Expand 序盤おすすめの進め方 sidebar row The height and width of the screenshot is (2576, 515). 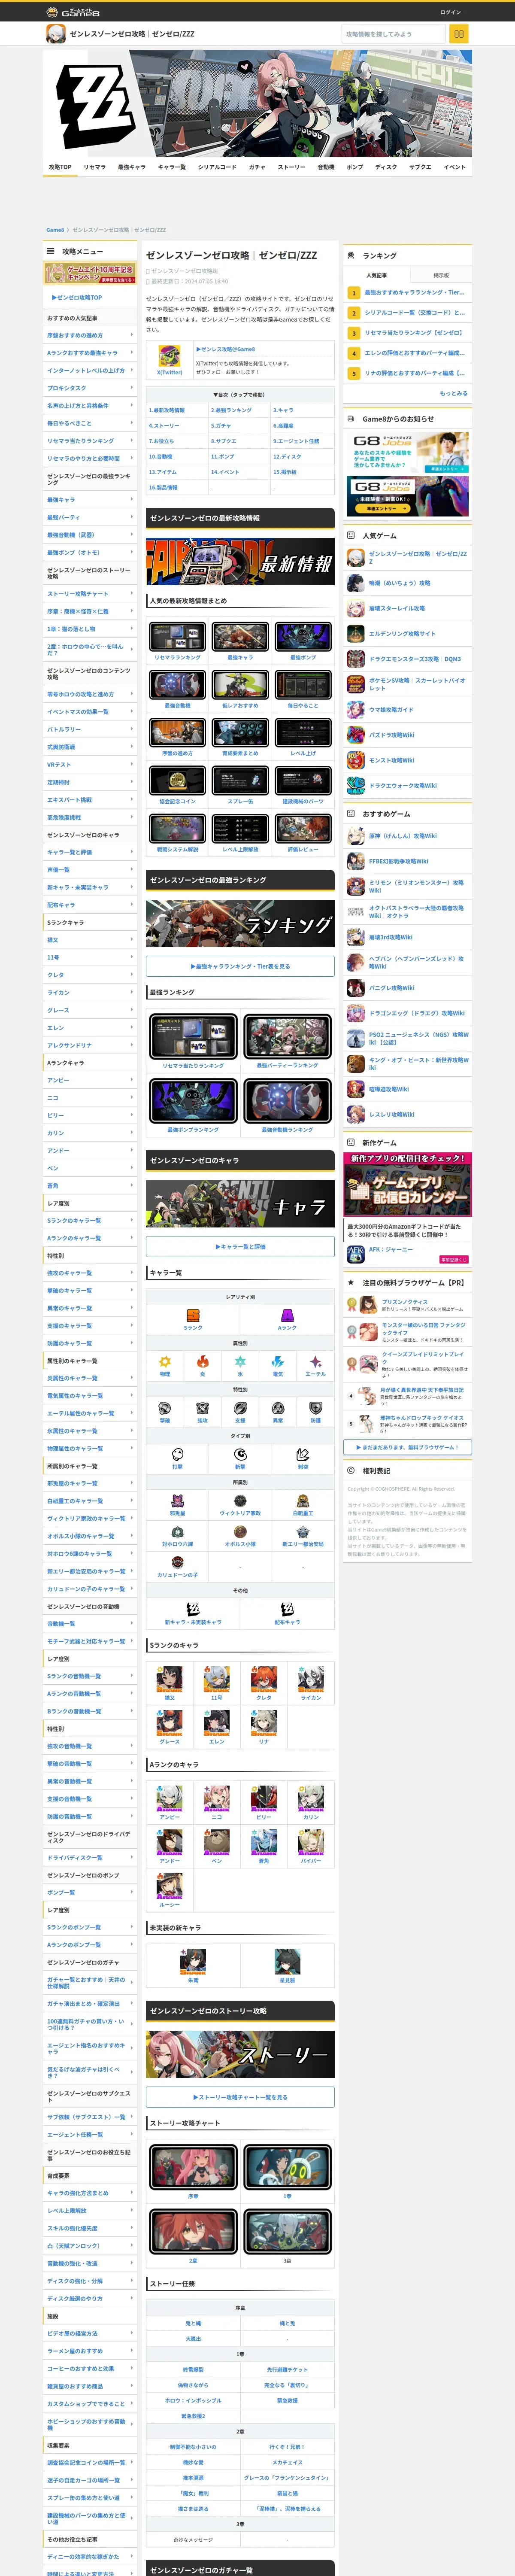90,335
